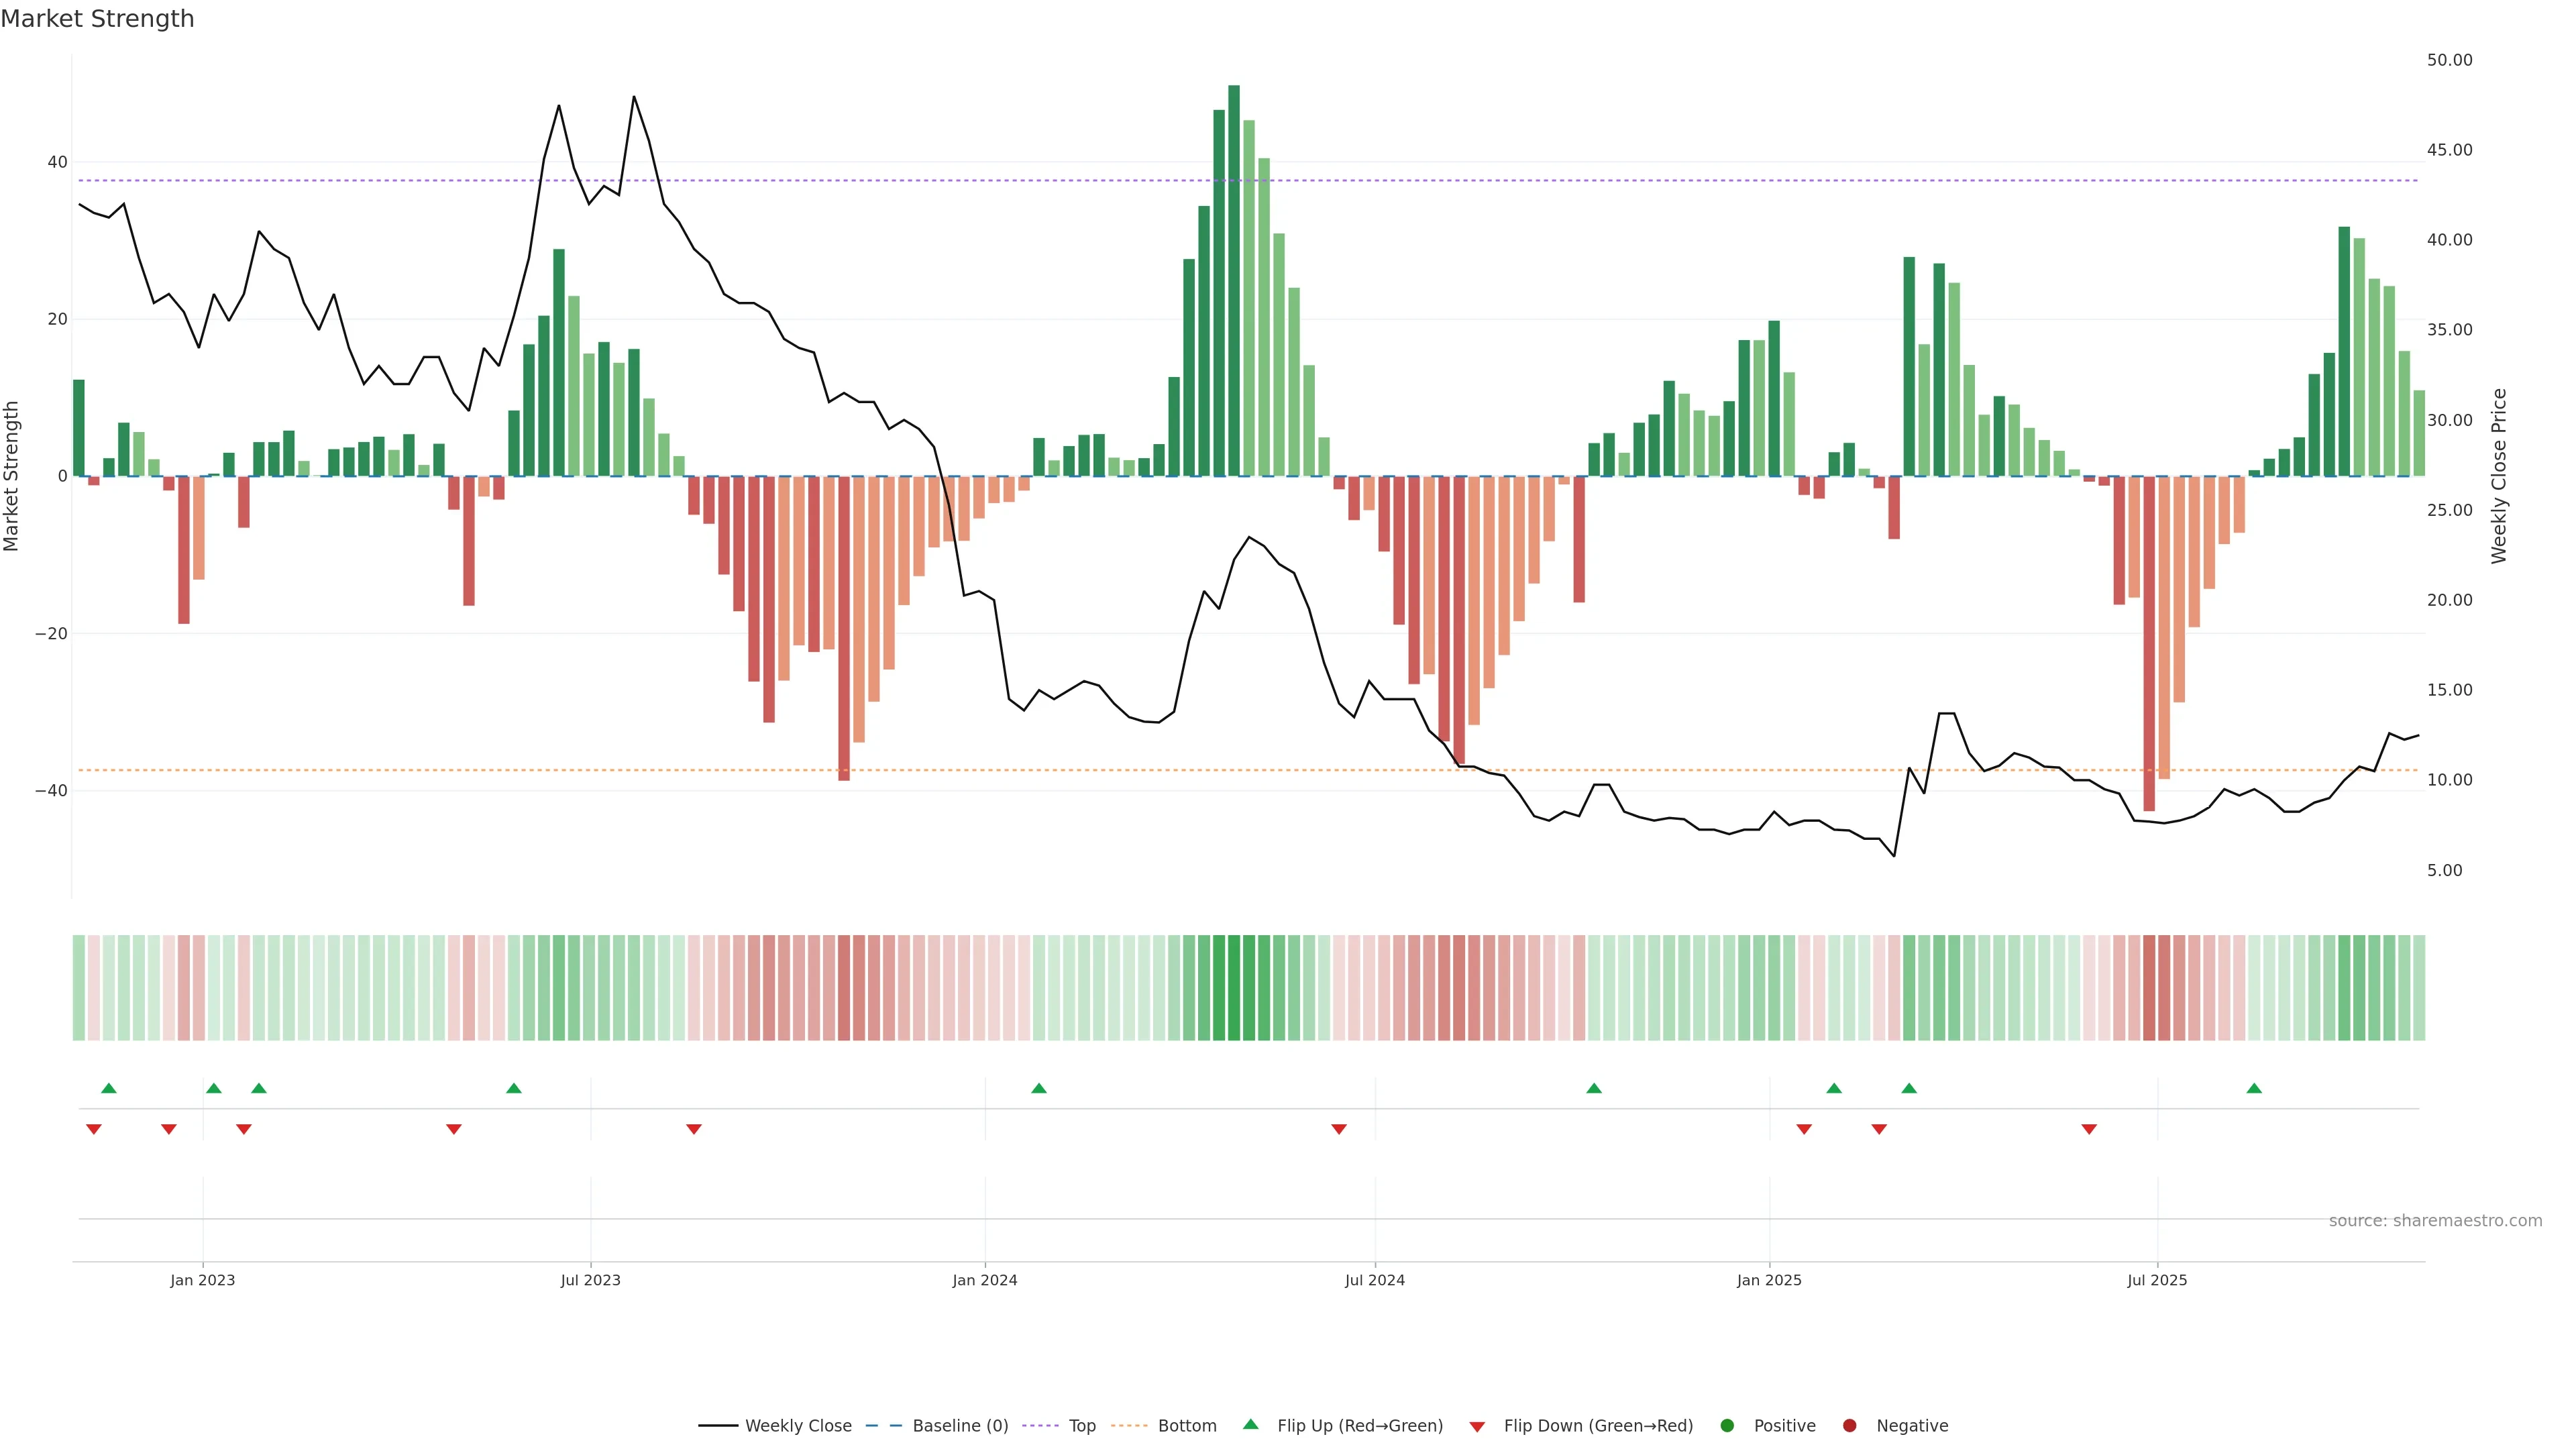2576x1449 pixels.
Task: Click the red flip-down marker just before Jul 2024
Action: coord(1339,1129)
